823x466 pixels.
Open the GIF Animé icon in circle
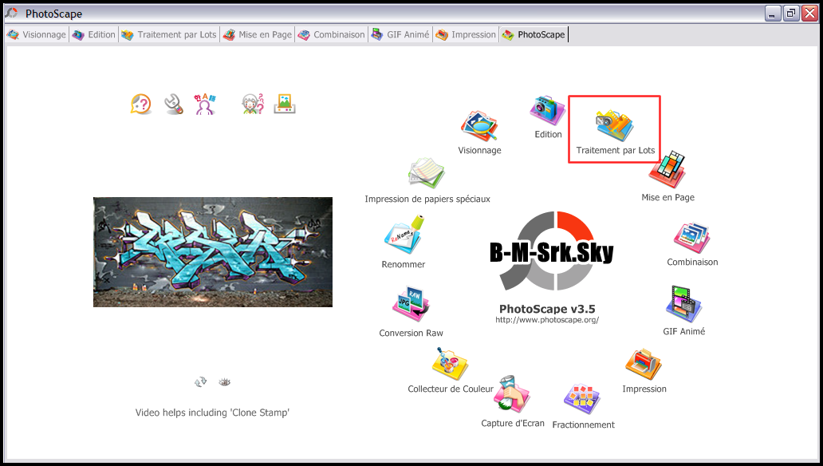683,304
